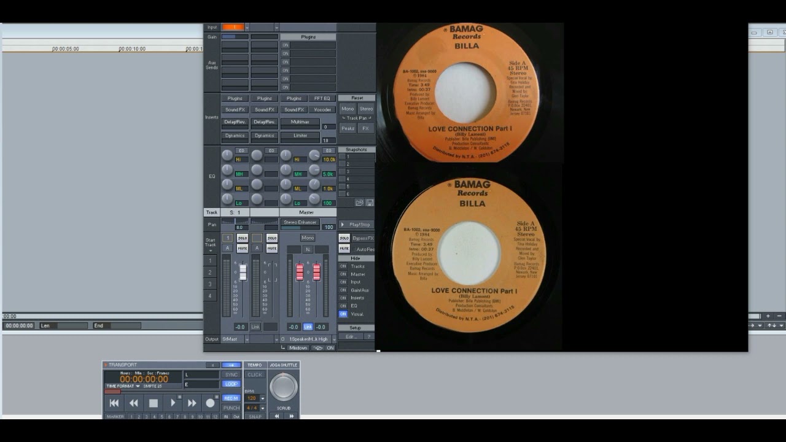This screenshot has height=442, width=786.
Task: Click the Jog & Shuttle wheel
Action: click(283, 387)
